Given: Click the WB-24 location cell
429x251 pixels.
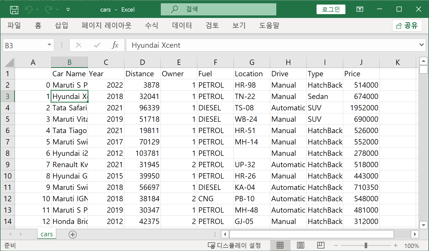Looking at the screenshot, I should (252, 119).
